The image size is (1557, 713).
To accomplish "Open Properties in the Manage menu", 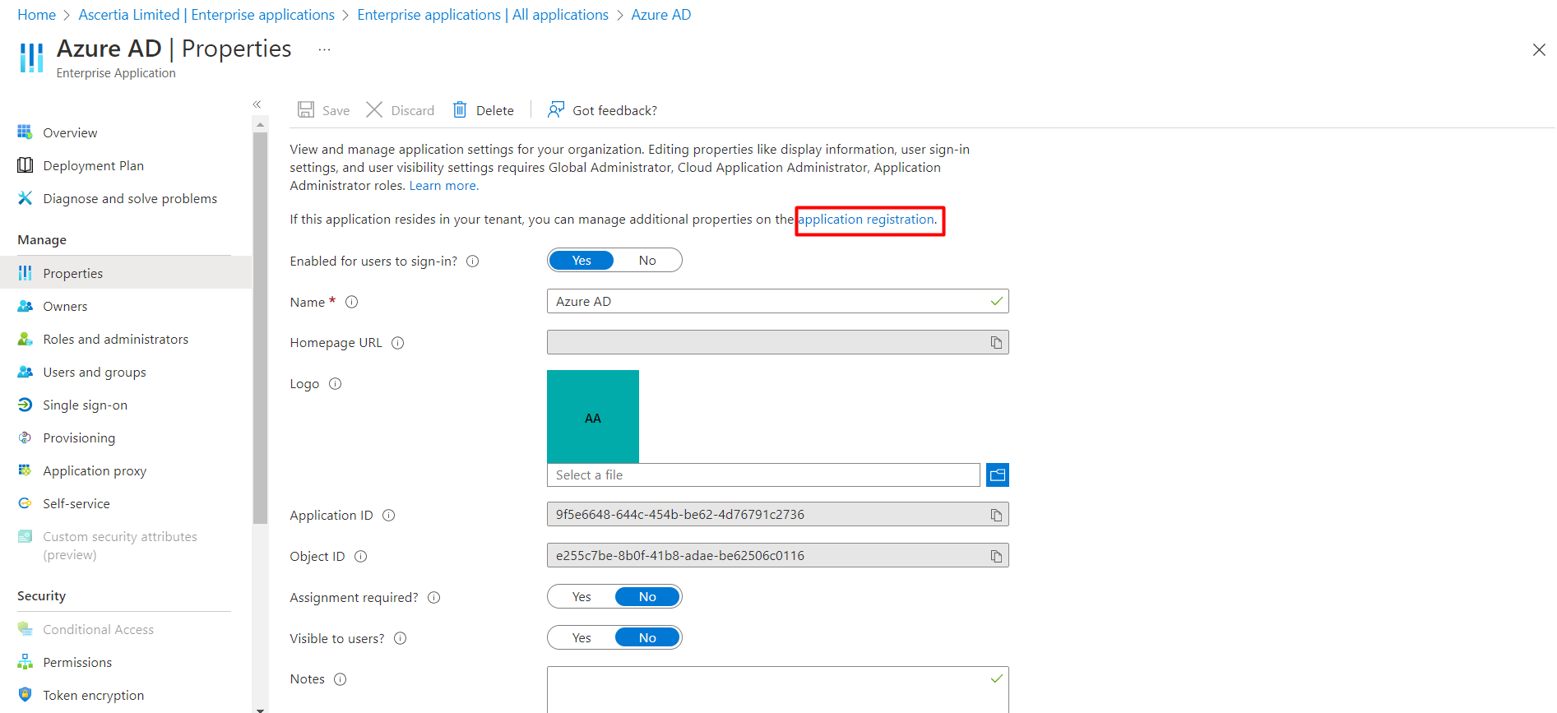I will (x=126, y=273).
